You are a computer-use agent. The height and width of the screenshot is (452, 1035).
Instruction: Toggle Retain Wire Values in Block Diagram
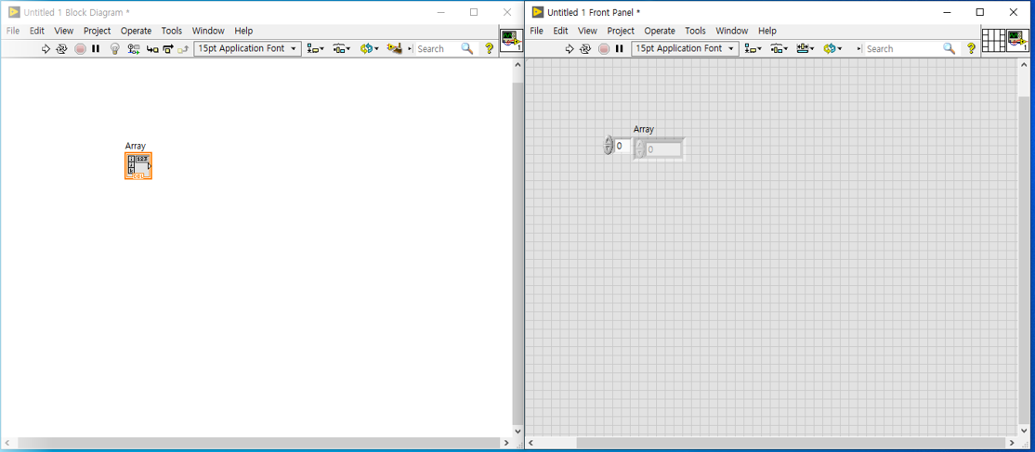tap(134, 49)
